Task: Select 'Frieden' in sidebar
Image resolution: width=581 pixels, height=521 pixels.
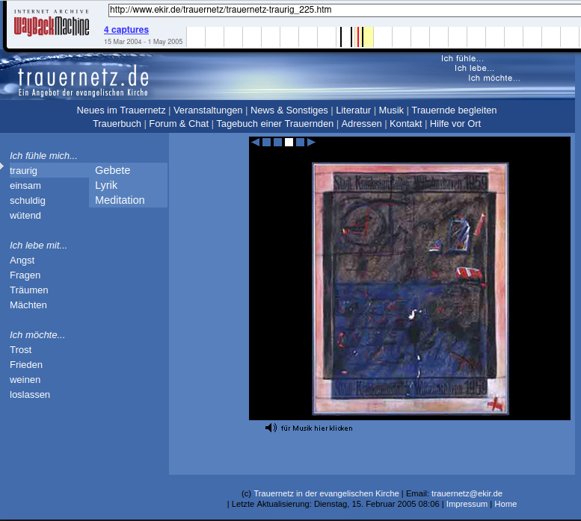Action: tap(26, 364)
